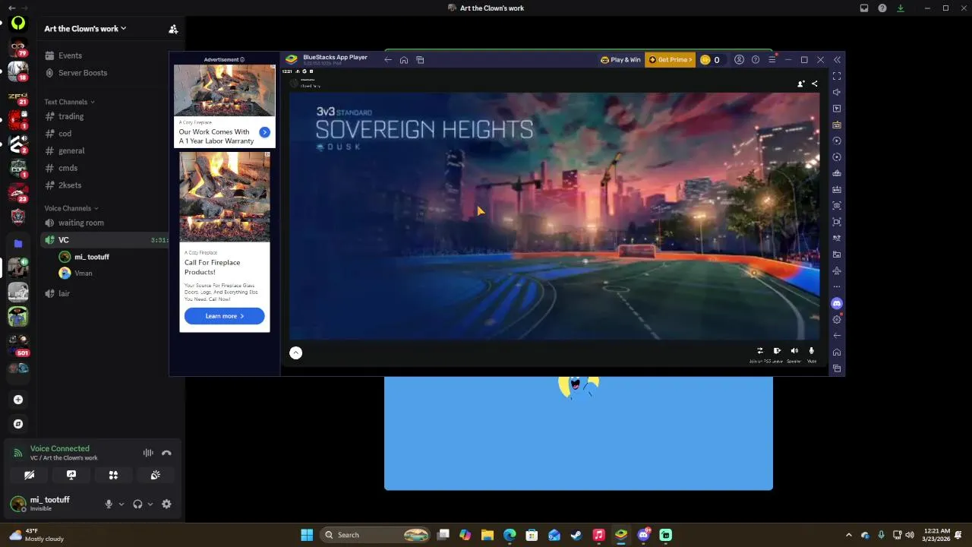Open Discord inbox icon in title bar
This screenshot has height=547, width=972.
click(864, 8)
